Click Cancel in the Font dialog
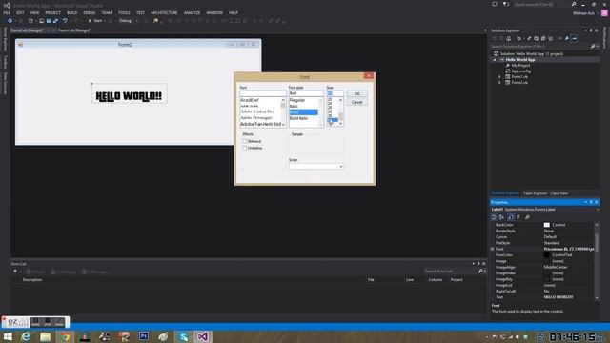This screenshot has width=610, height=343. click(x=356, y=102)
